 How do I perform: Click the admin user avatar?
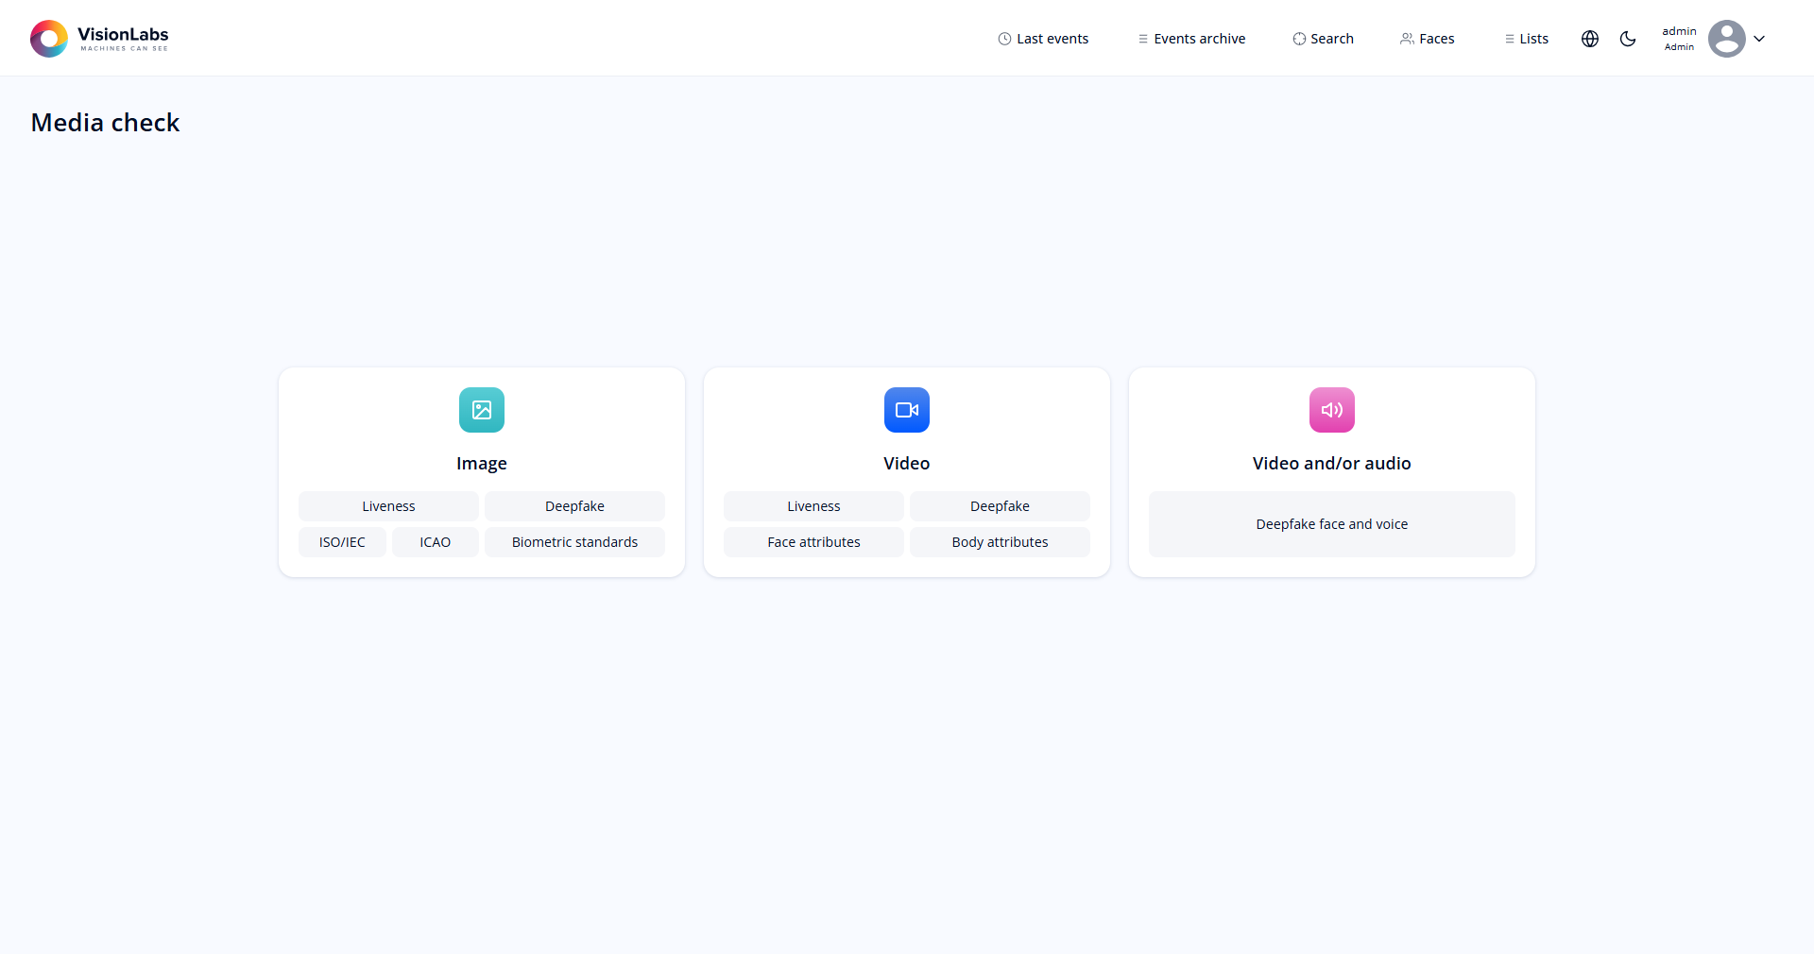coord(1726,39)
